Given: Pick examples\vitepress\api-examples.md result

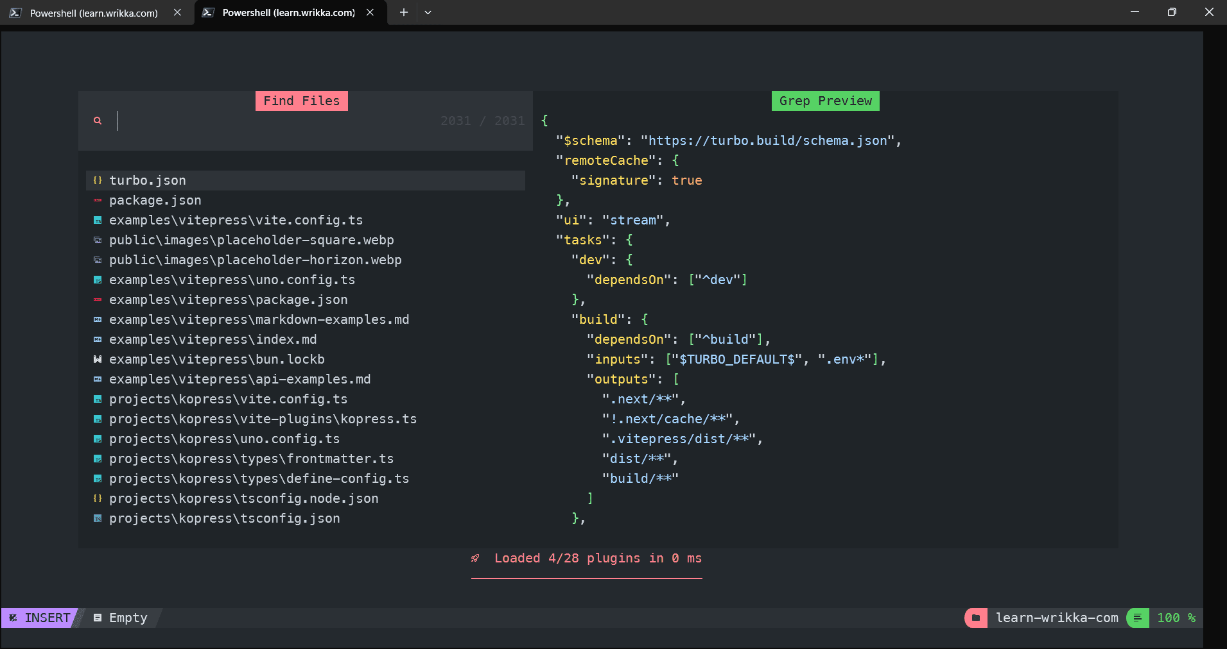Looking at the screenshot, I should [306, 379].
